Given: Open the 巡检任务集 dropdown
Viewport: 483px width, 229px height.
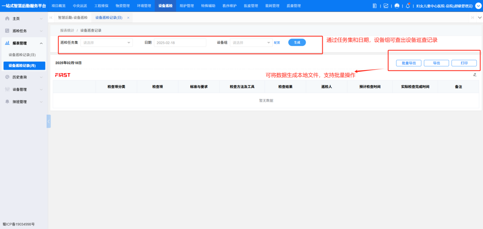Looking at the screenshot, I should [x=107, y=43].
